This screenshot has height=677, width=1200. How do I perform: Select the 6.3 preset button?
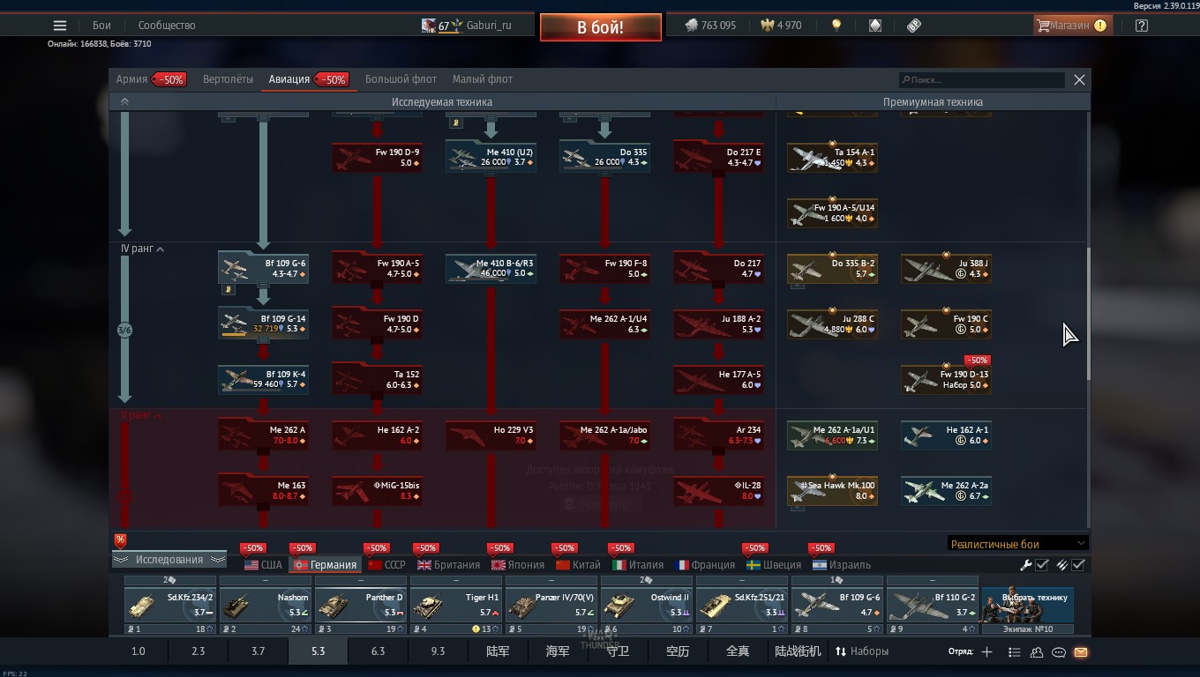click(x=378, y=651)
